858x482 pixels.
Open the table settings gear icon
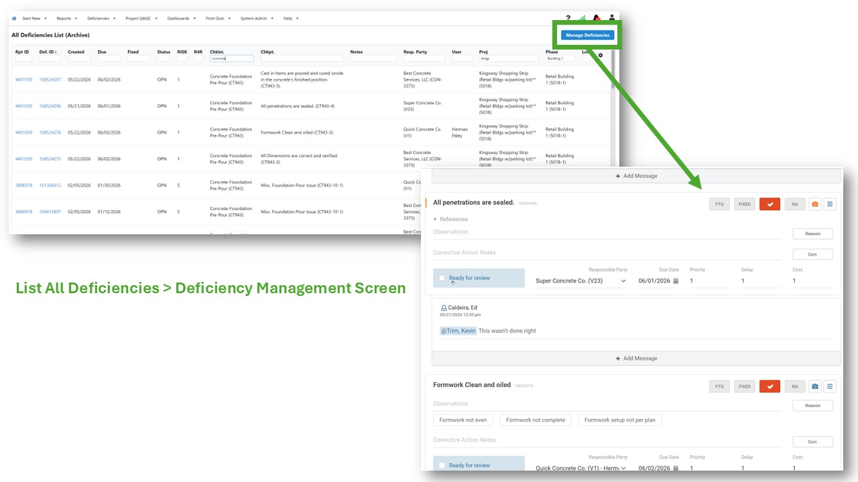pos(601,55)
